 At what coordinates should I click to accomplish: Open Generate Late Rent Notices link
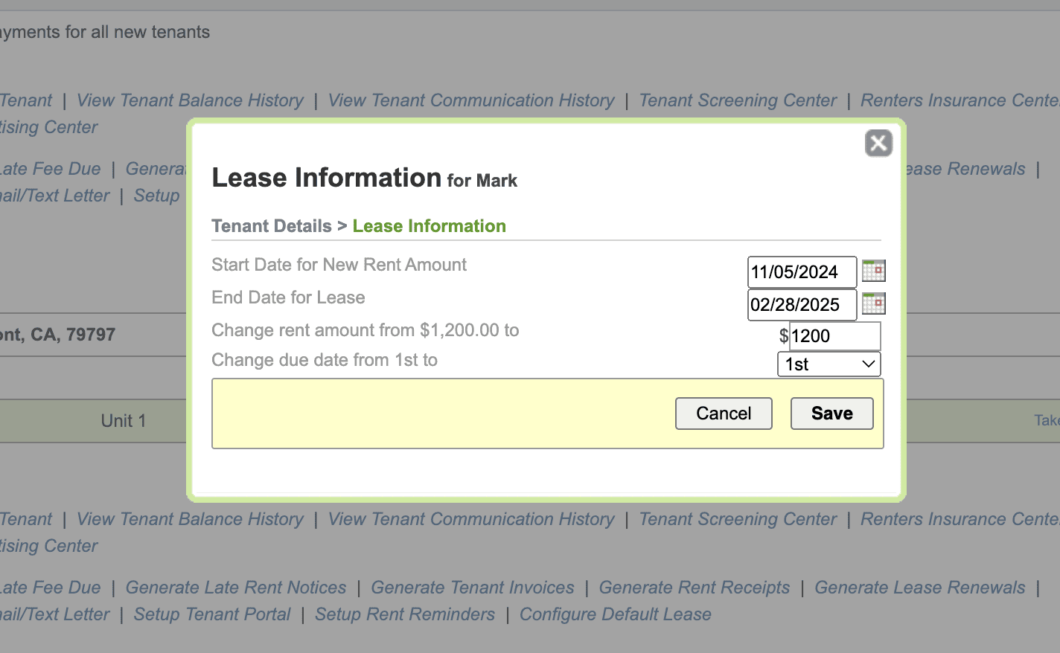pyautogui.click(x=236, y=588)
